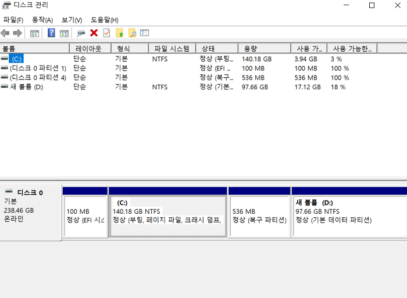Open the blue Help question-mark icon

click(51, 33)
